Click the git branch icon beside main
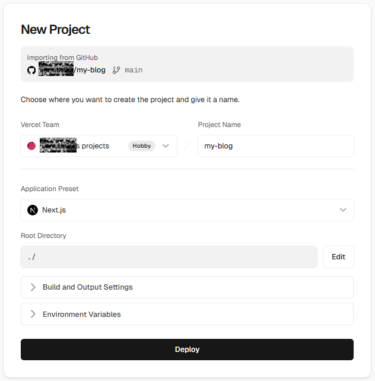 point(116,70)
